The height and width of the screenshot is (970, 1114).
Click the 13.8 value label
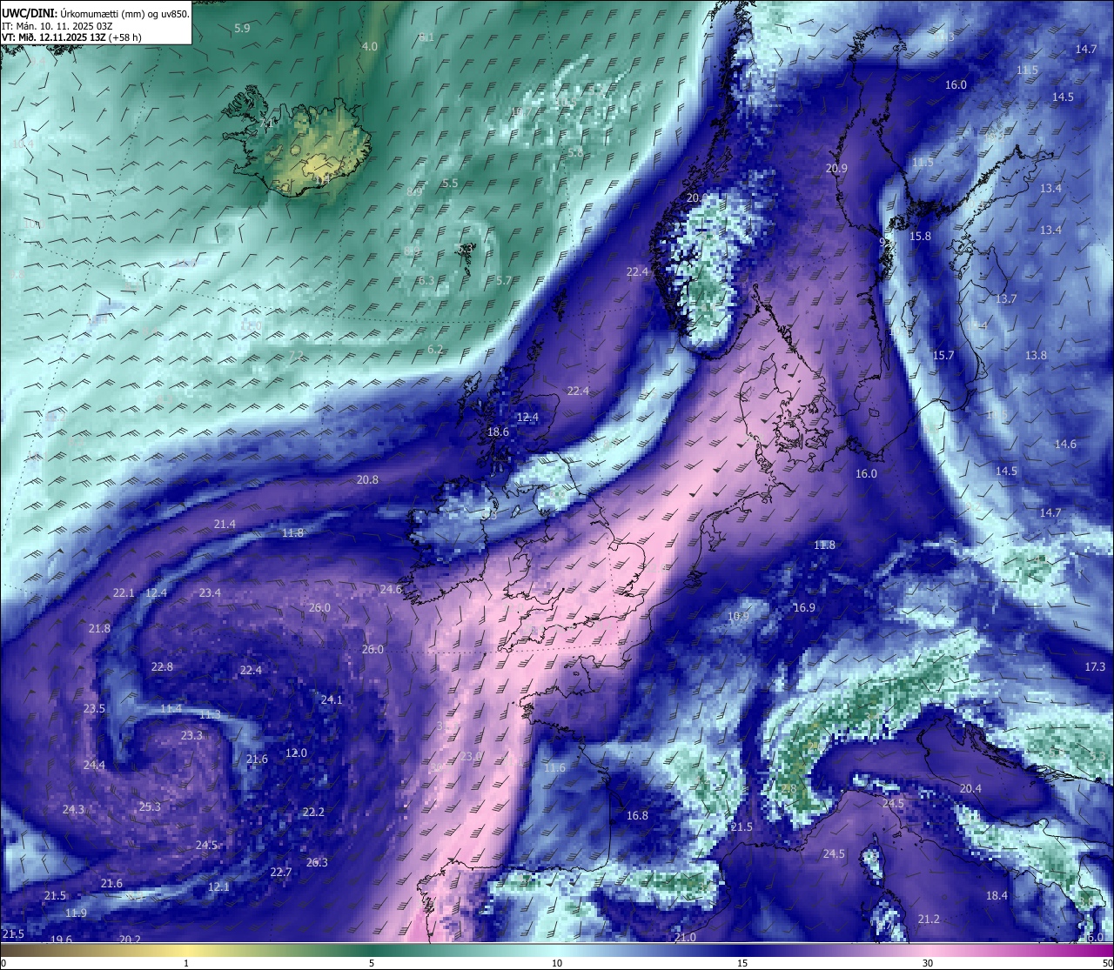click(x=1036, y=356)
